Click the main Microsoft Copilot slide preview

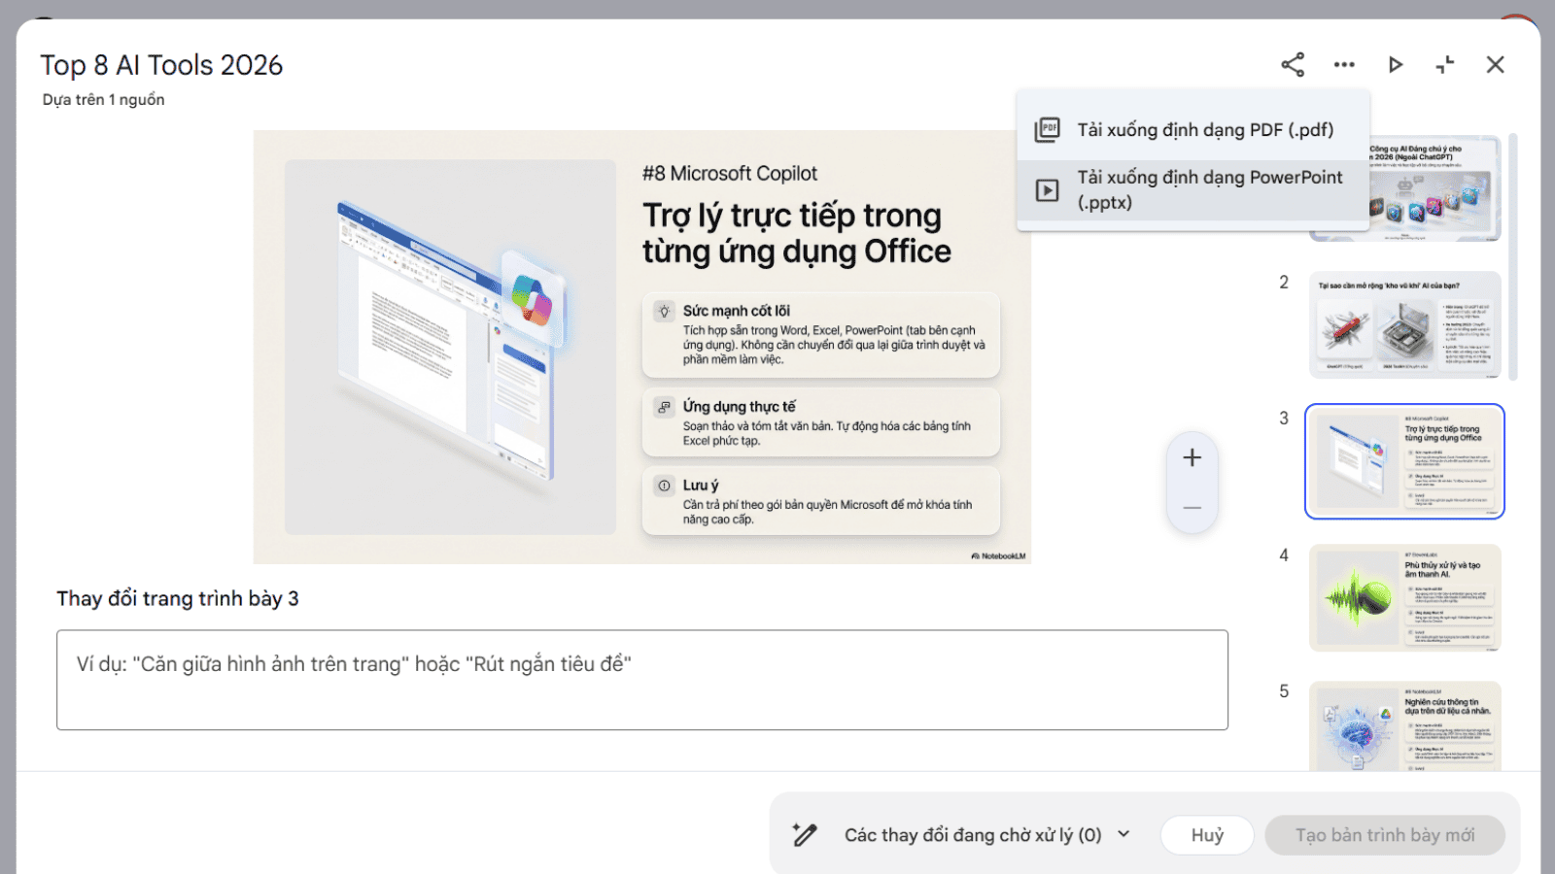pyautogui.click(x=641, y=347)
